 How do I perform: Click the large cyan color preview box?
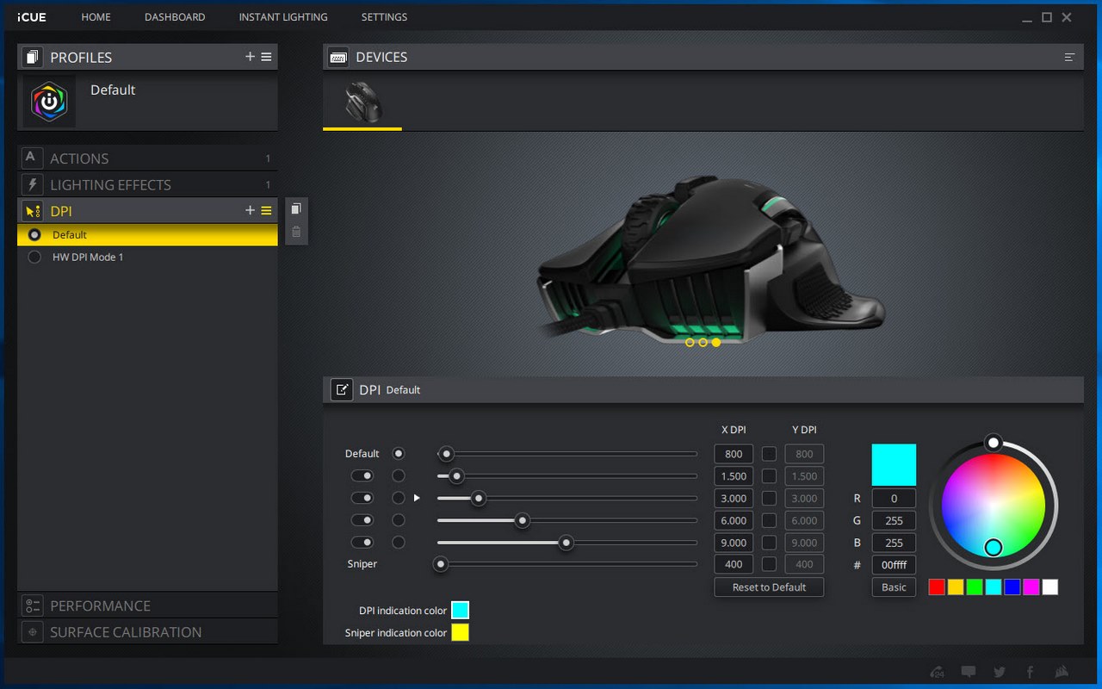coord(894,465)
